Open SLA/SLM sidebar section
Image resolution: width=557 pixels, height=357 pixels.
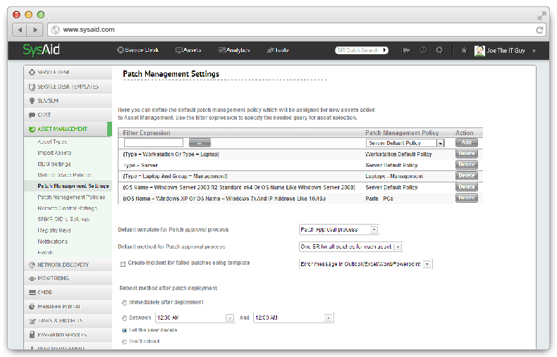(x=68, y=101)
